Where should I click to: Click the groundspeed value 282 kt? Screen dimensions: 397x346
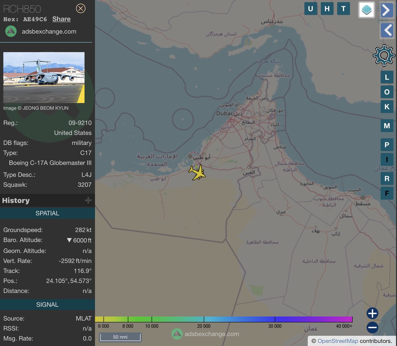coord(83,230)
